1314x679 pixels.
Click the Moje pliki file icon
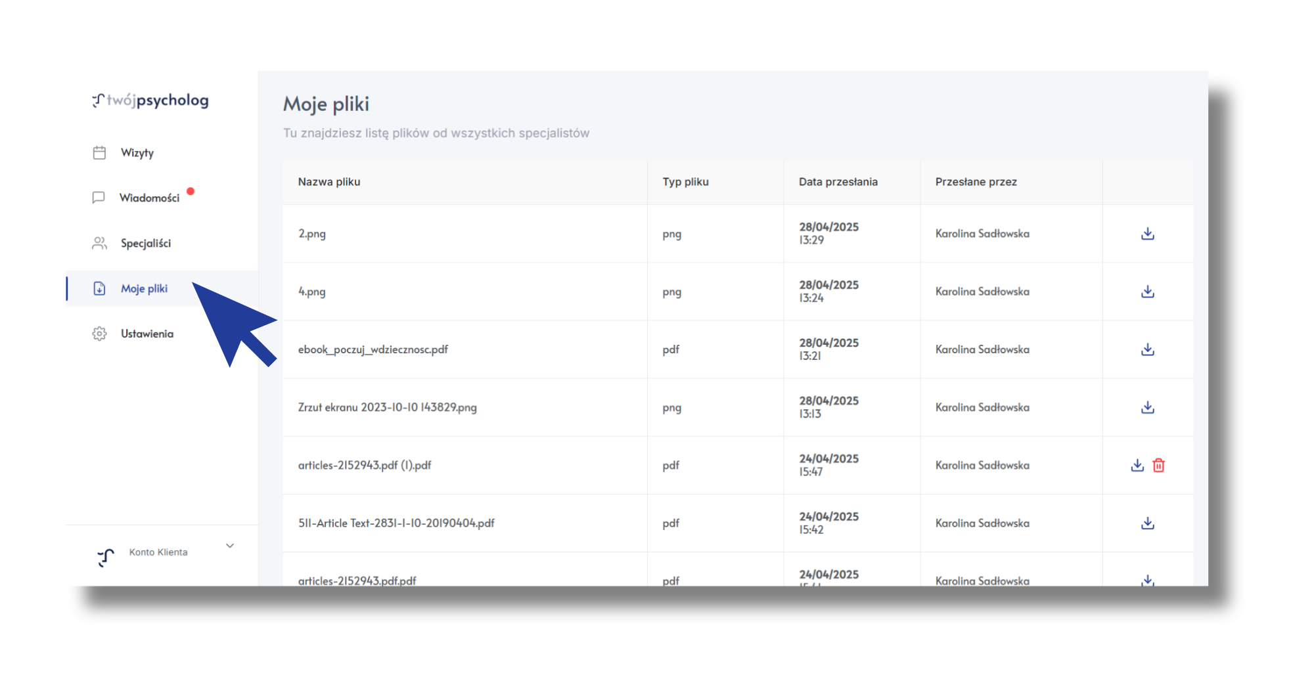(x=99, y=288)
